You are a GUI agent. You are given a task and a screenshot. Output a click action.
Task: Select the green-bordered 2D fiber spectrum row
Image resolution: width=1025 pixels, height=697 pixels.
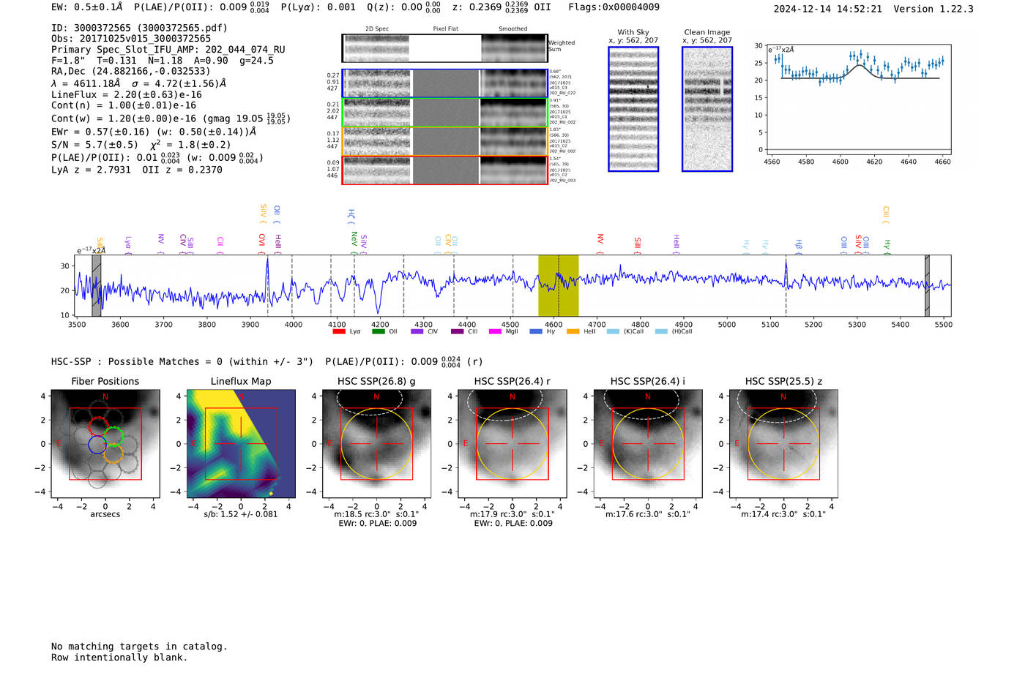tap(445, 113)
